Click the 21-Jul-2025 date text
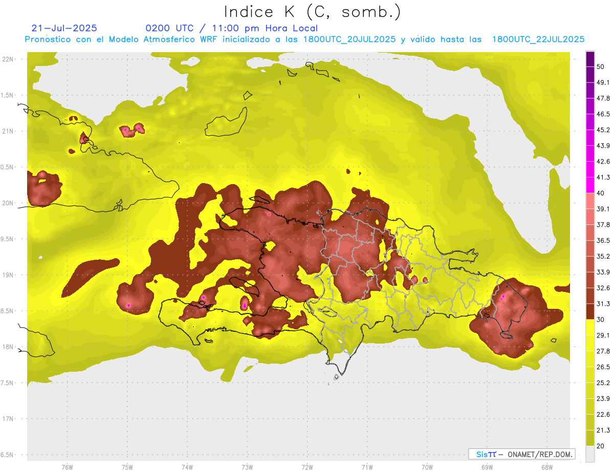 64,28
